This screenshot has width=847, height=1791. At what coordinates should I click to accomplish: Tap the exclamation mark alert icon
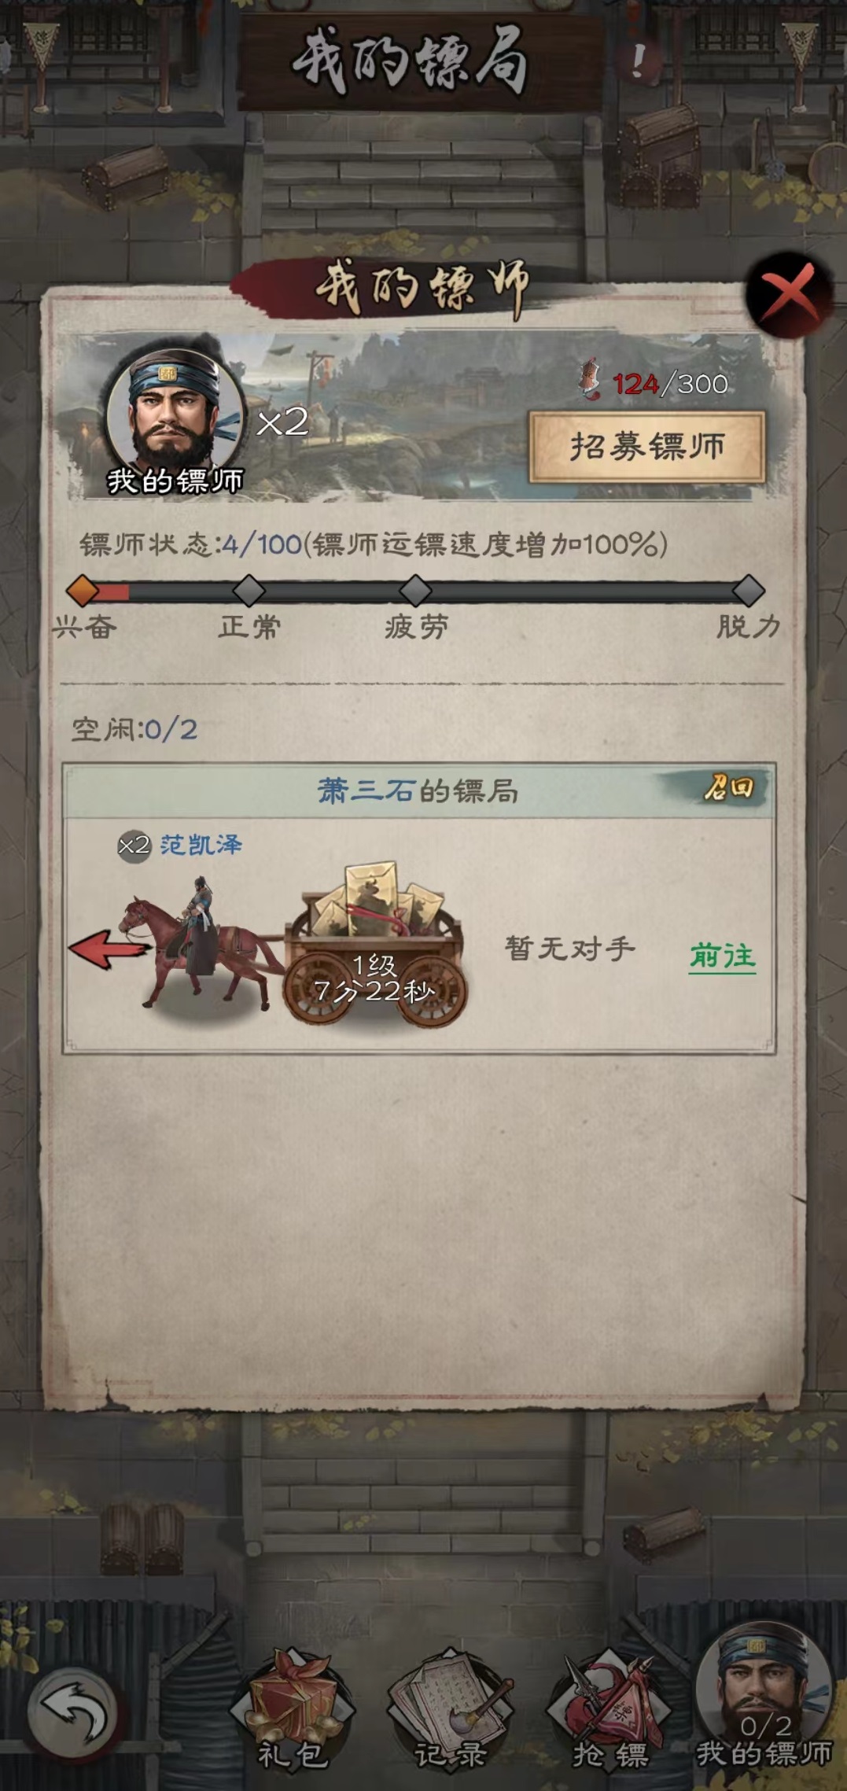[639, 59]
